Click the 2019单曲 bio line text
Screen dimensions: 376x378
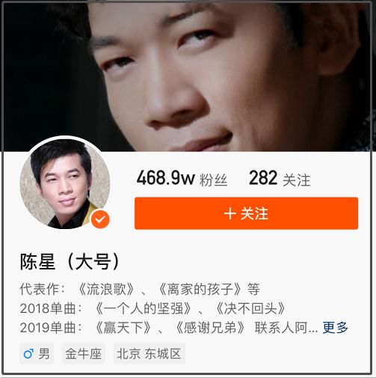click(x=169, y=327)
